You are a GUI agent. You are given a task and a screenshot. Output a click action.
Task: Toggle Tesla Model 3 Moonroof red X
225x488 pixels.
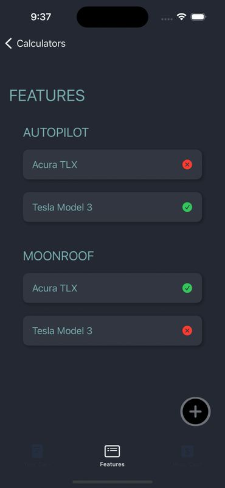(x=187, y=330)
